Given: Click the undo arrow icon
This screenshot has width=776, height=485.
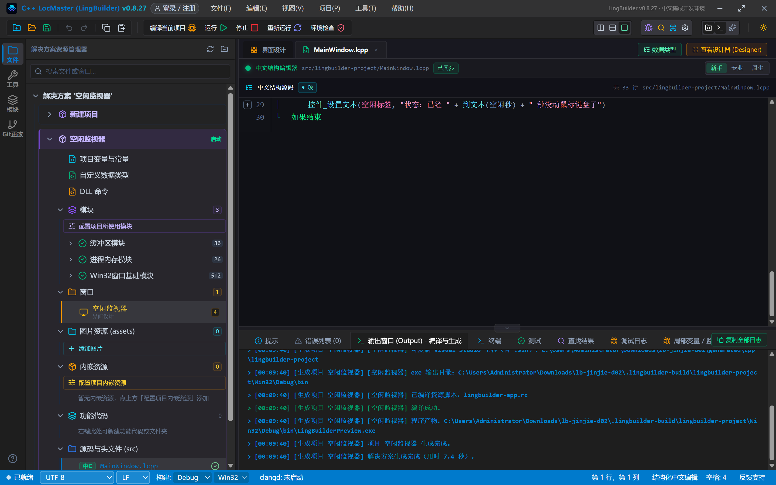Looking at the screenshot, I should tap(69, 28).
